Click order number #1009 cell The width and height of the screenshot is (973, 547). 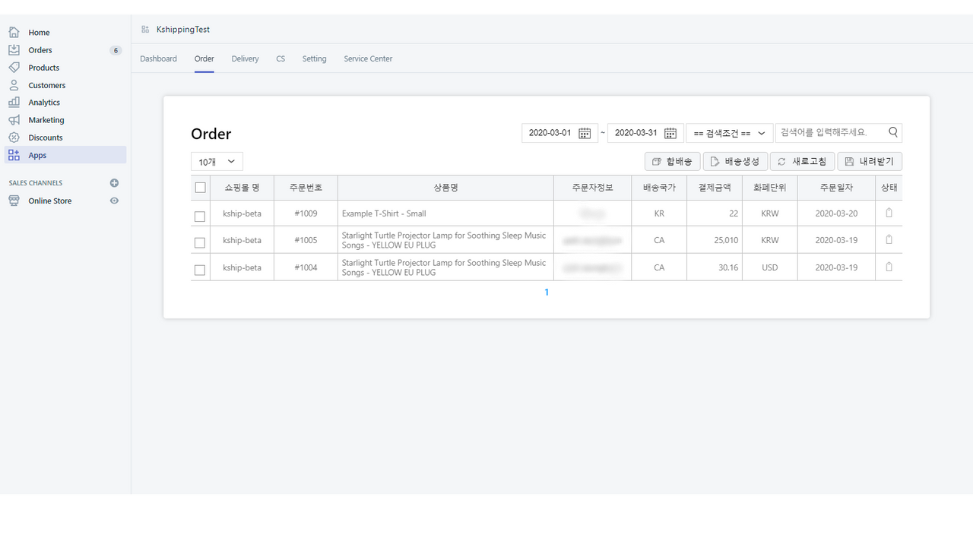click(306, 213)
